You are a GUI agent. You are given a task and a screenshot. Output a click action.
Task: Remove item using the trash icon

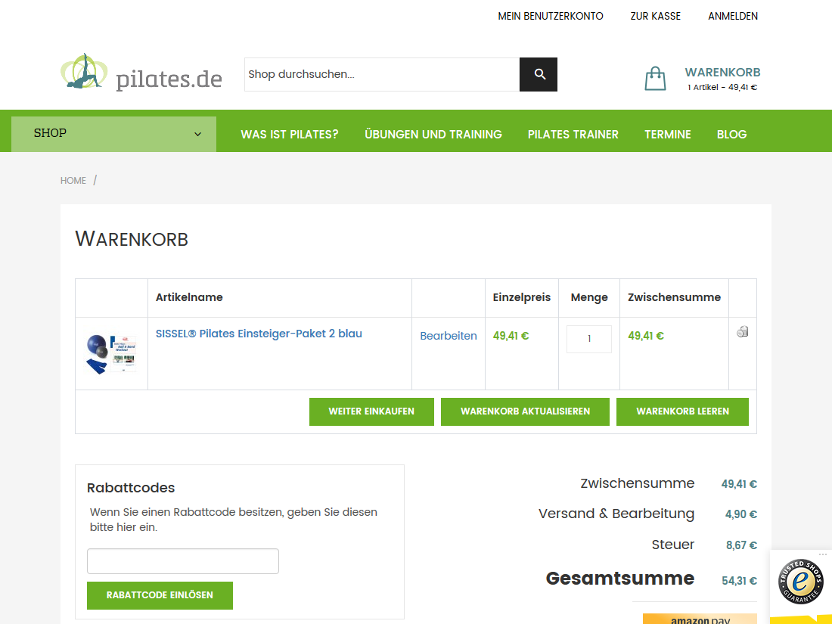click(x=742, y=331)
